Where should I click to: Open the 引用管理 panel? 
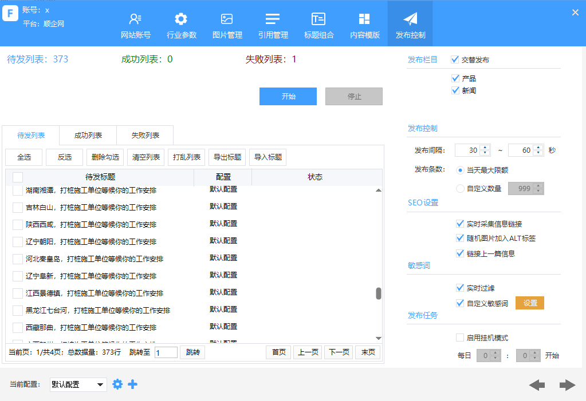click(x=272, y=23)
